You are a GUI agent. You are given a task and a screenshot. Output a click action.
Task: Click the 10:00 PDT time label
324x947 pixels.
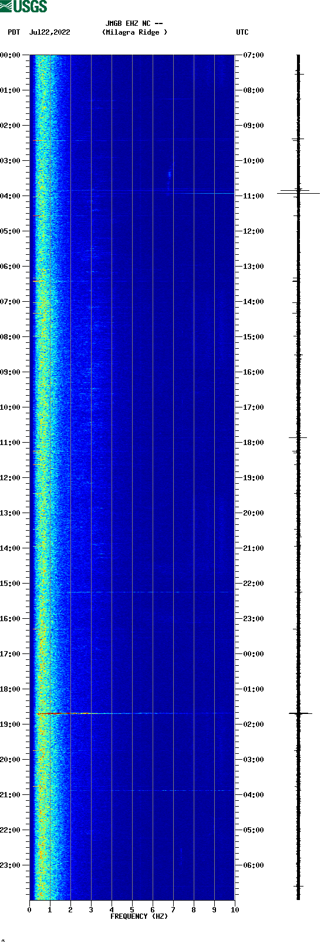pyautogui.click(x=11, y=407)
